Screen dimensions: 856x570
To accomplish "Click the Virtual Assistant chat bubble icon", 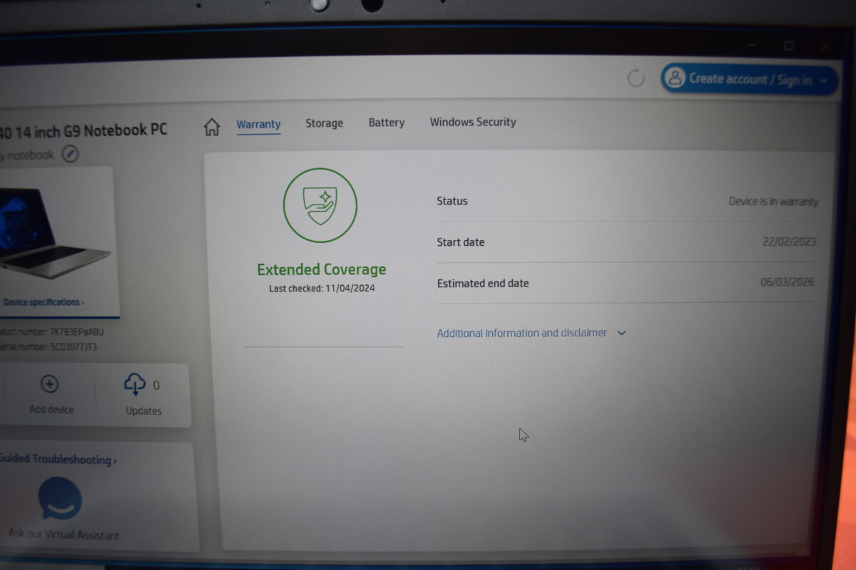I will coord(60,498).
